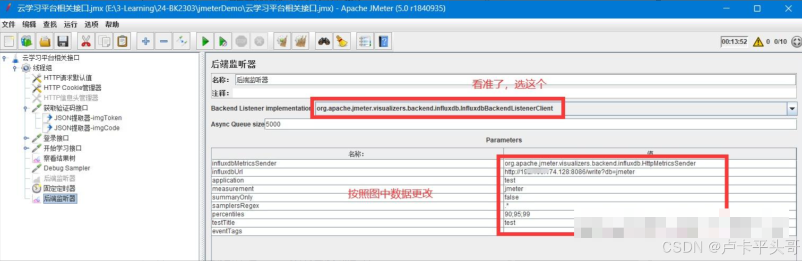Save the test plan with floppy icon
This screenshot has height=261, width=802.
click(63, 41)
